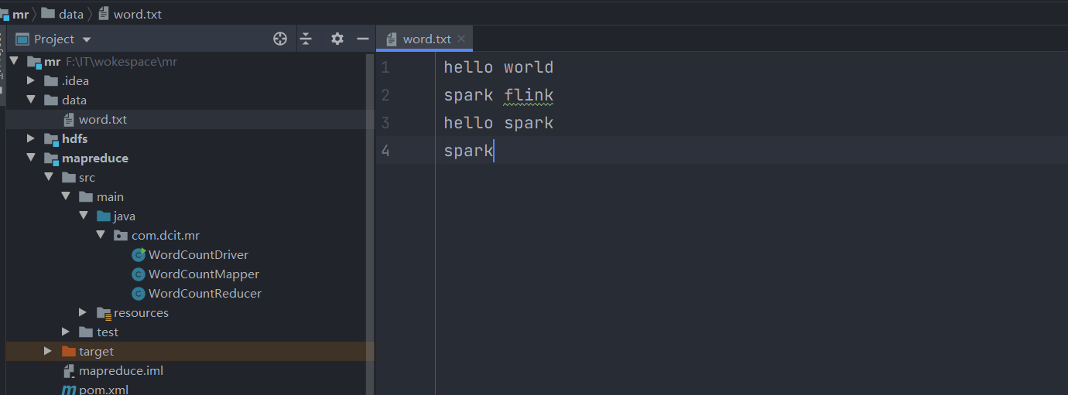This screenshot has width=1068, height=395.
Task: Click the data breadcrumb in navigation bar
Action: tap(71, 14)
